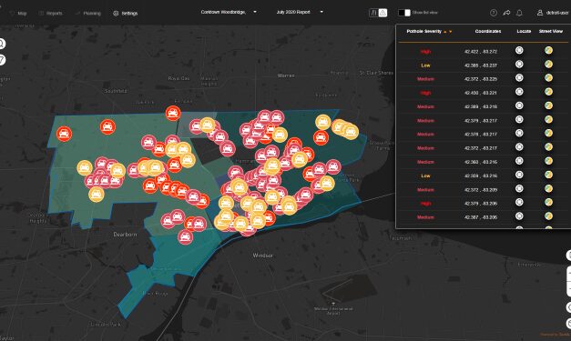Select the warning triangle layer toggle
Image resolution: width=571 pixels, height=341 pixels.
[x=382, y=13]
